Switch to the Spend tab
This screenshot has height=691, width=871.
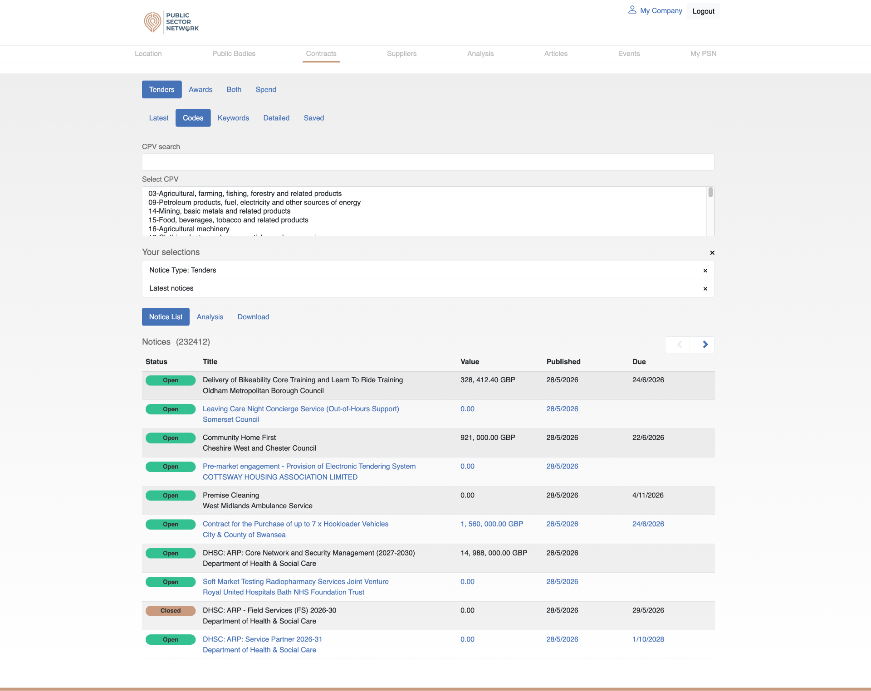[266, 89]
